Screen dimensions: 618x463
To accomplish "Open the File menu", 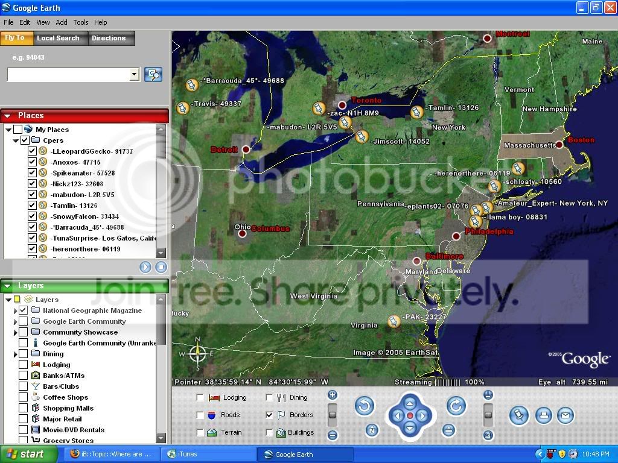I will pyautogui.click(x=8, y=22).
